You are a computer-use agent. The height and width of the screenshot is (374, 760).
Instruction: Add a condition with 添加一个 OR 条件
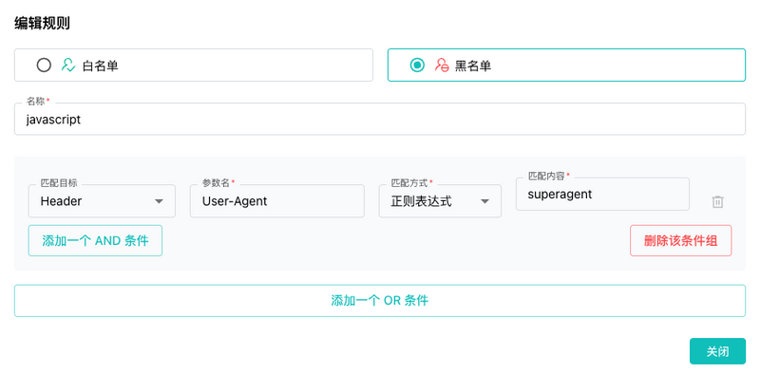click(379, 301)
